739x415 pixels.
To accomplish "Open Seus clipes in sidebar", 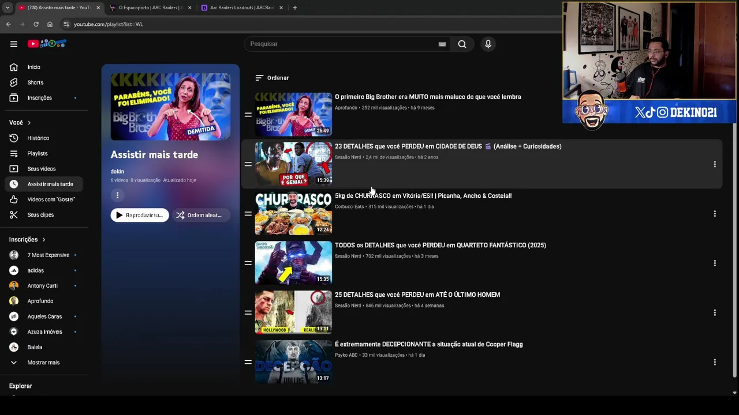I will coord(45,214).
